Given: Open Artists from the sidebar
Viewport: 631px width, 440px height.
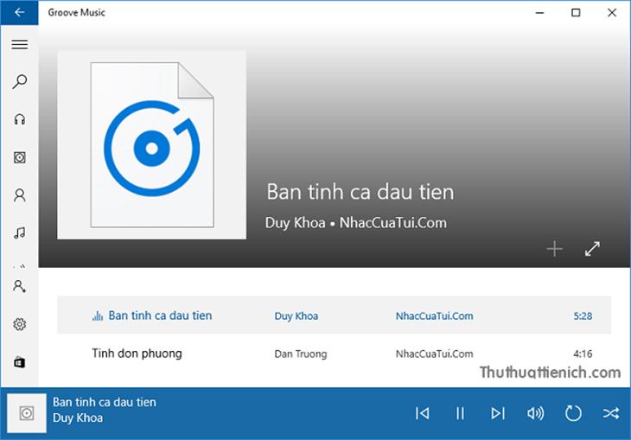Looking at the screenshot, I should click(x=19, y=195).
